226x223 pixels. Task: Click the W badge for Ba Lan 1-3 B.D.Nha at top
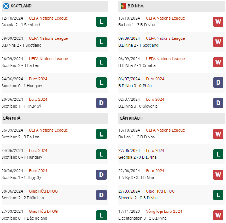pyautogui.click(x=218, y=21)
